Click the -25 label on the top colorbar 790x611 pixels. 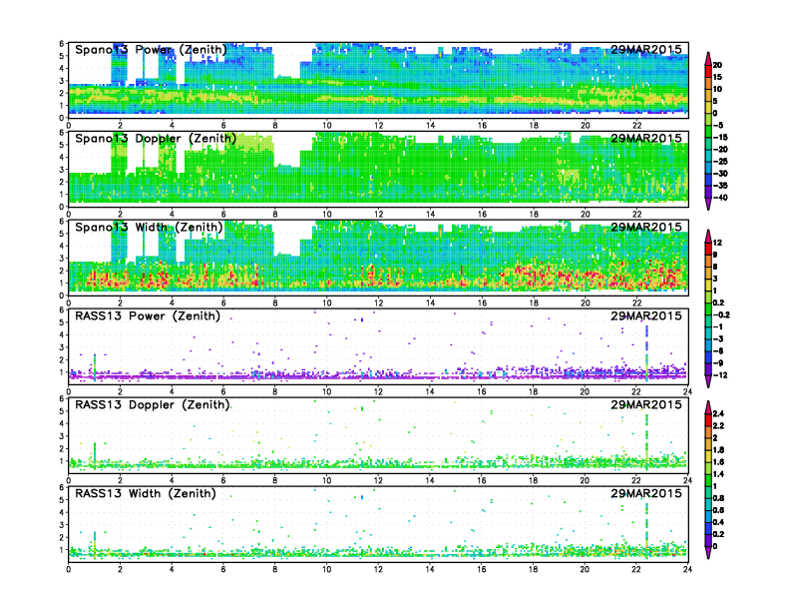click(x=720, y=162)
